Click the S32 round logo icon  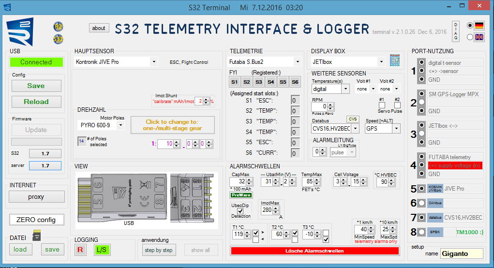pos(58,39)
